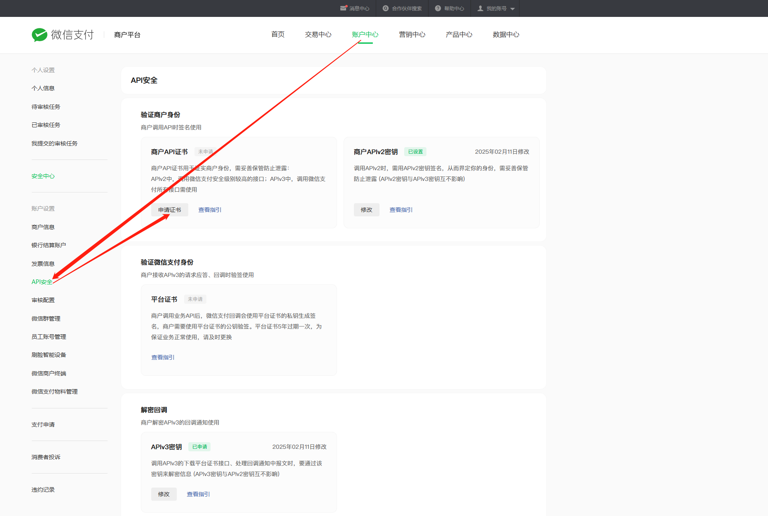
Task: Open 刷脸智能设备 in sidebar
Action: click(x=49, y=355)
